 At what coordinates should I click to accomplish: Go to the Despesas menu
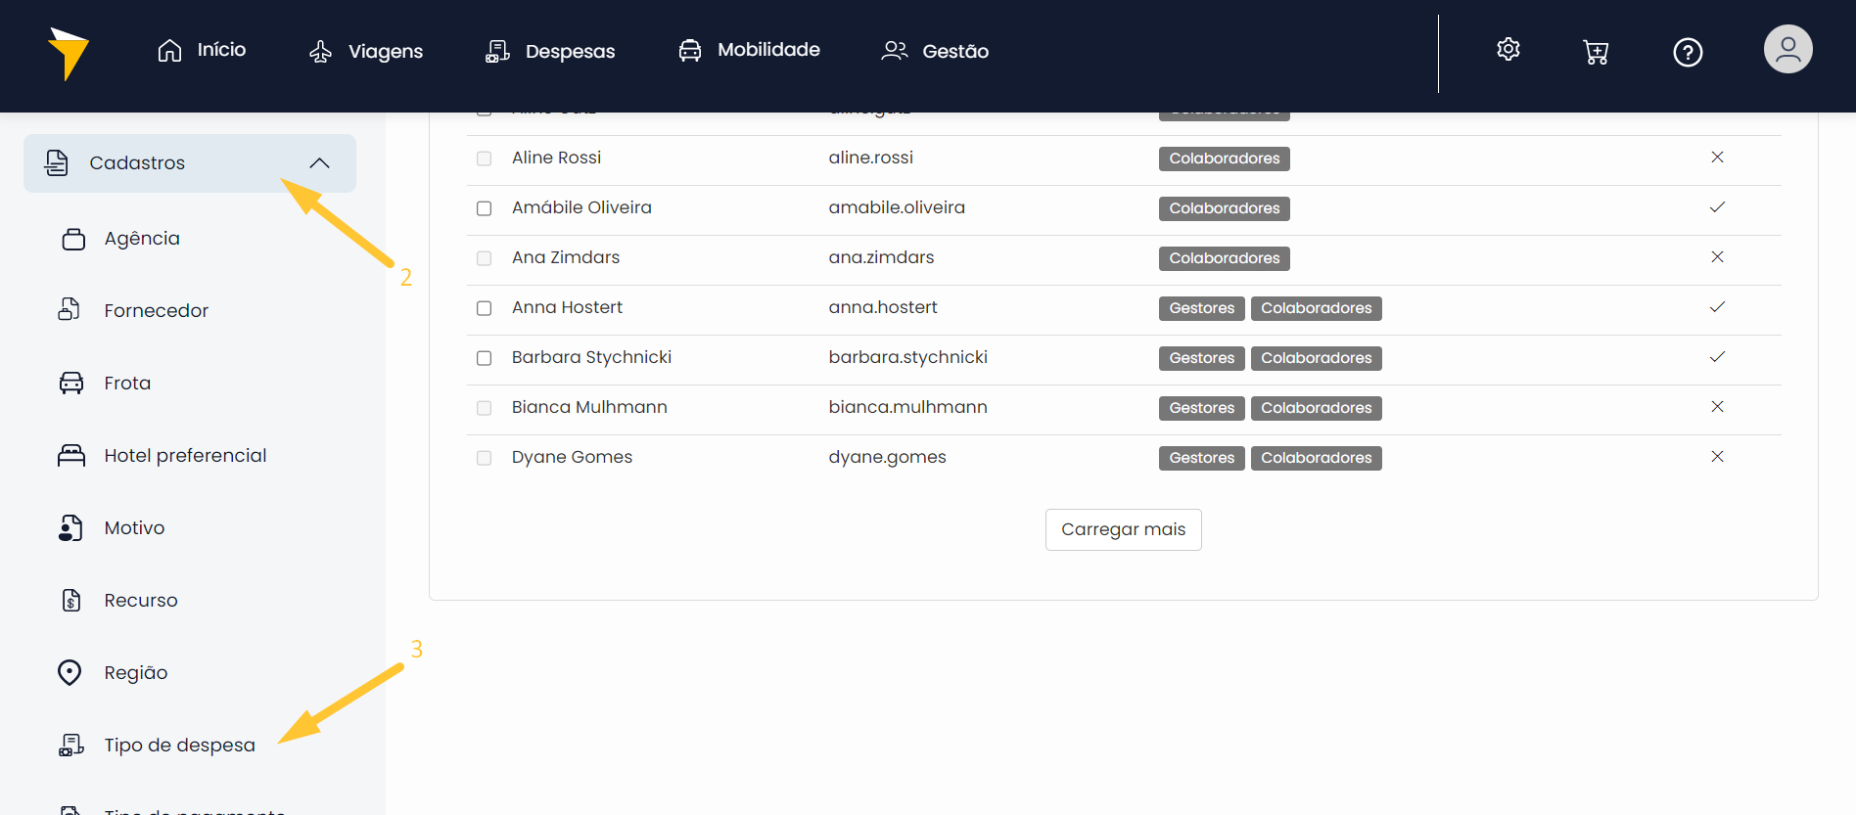550,51
